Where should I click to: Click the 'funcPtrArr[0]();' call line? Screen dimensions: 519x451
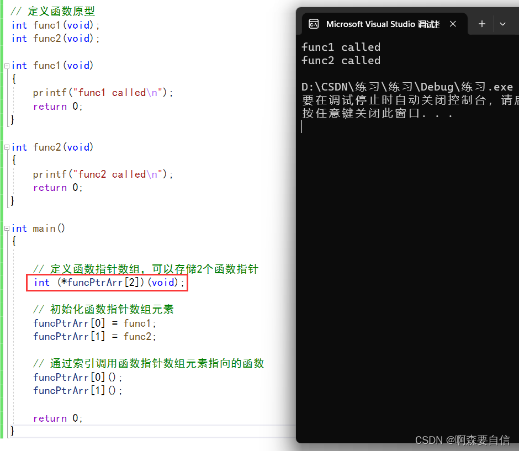click(x=77, y=377)
